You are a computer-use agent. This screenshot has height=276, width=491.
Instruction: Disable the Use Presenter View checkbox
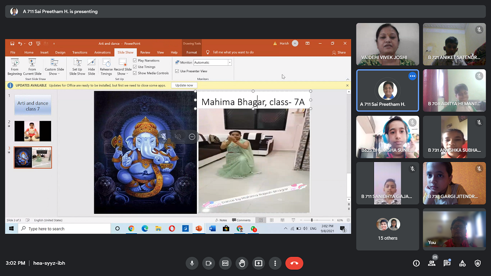point(177,71)
